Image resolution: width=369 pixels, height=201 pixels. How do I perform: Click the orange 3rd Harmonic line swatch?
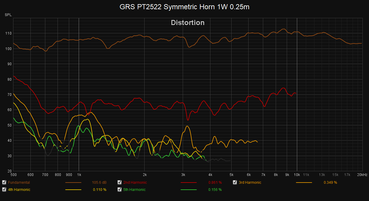(304, 183)
